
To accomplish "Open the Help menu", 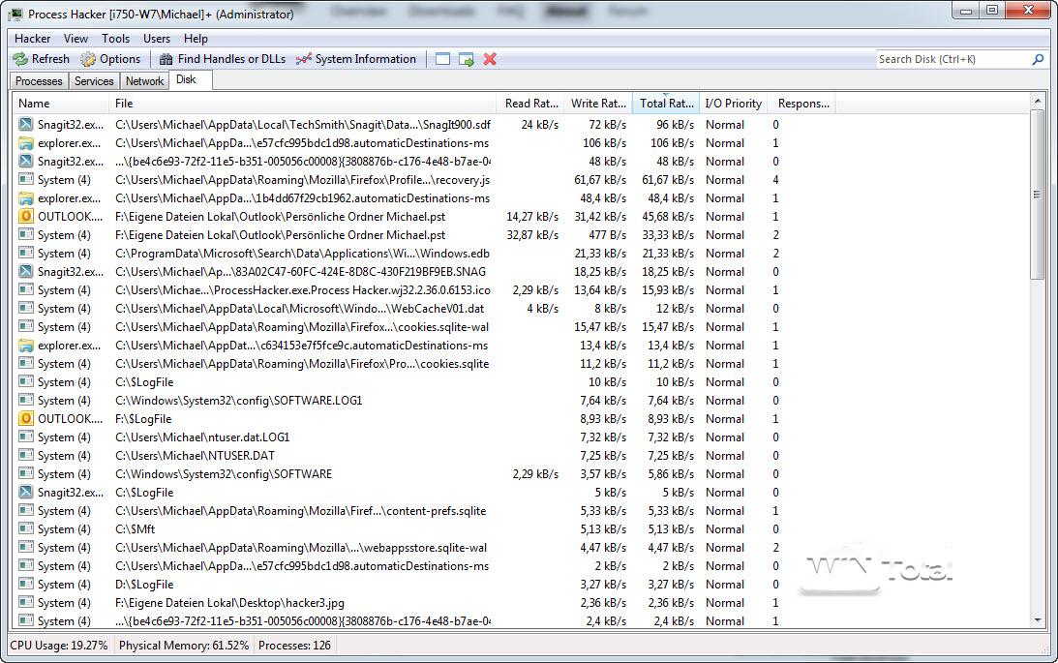I will pos(196,39).
